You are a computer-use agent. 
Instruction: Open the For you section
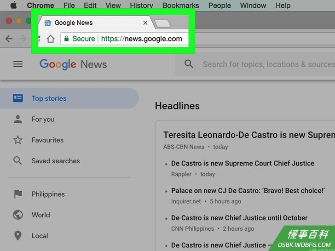click(x=43, y=120)
